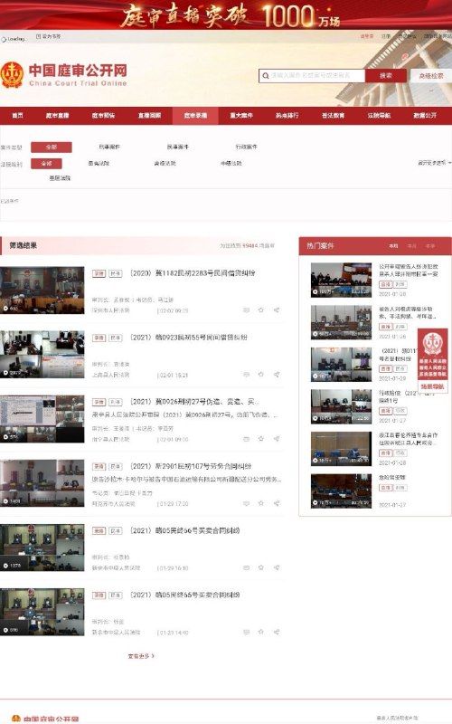Image resolution: width=452 pixels, height=724 pixels.
Task: Select 全部 in the court level filter row
Action: click(x=46, y=164)
